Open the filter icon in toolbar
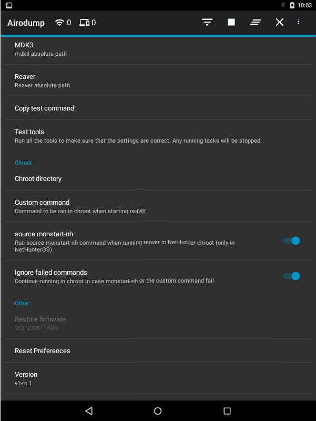316x421 pixels. pos(207,22)
